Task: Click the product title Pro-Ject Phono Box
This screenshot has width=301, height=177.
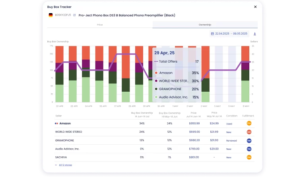Action: pyautogui.click(x=127, y=15)
